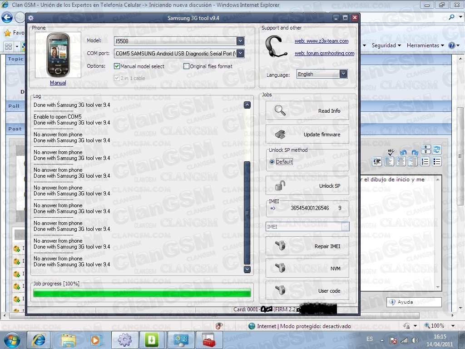The image size is (465, 349).
Task: Click Repair IMEI button
Action: pos(307,246)
